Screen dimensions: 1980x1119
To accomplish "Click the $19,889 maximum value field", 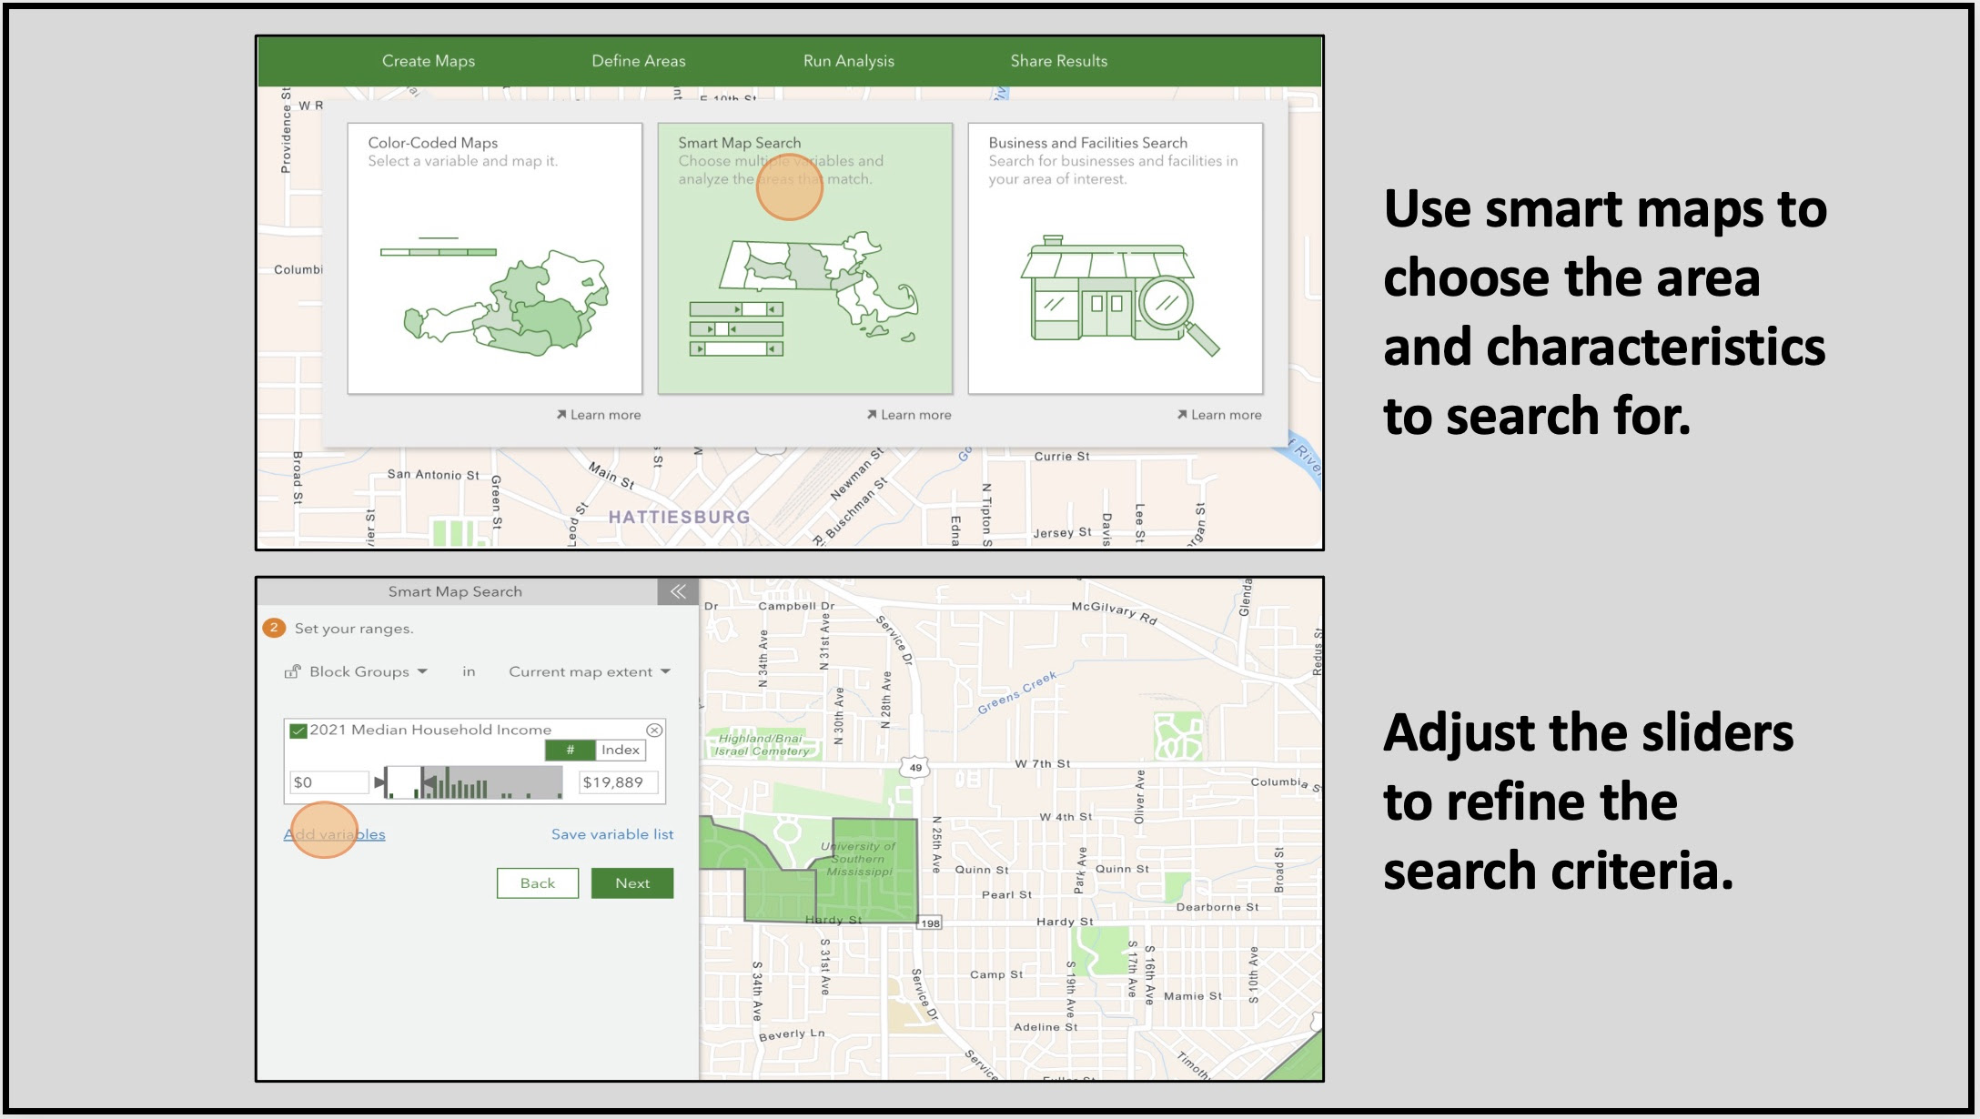I will coord(617,782).
